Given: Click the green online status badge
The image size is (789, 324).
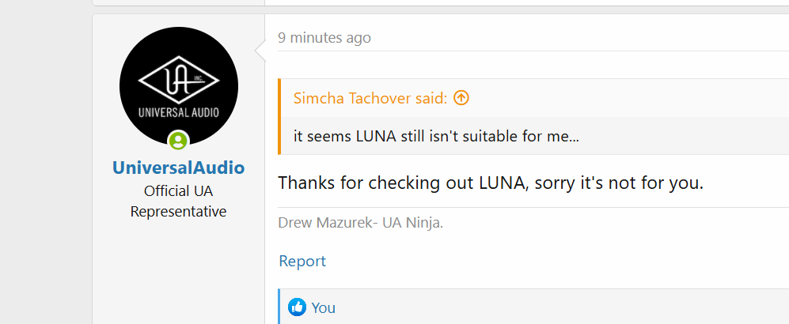Looking at the screenshot, I should [179, 141].
